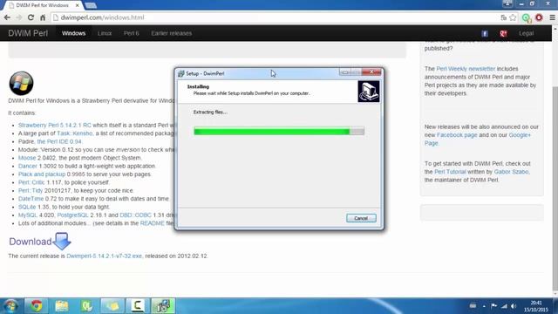
Task: Open the Plack and plackup link
Action: click(x=42, y=174)
